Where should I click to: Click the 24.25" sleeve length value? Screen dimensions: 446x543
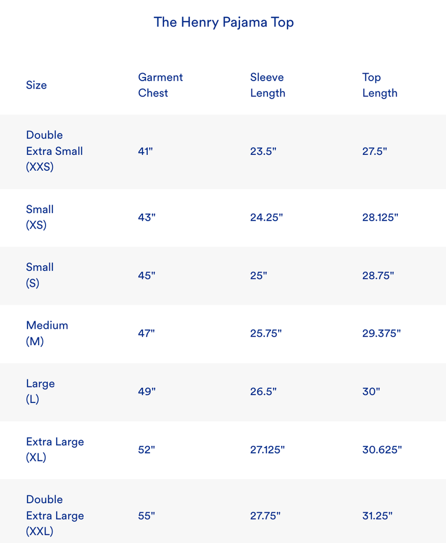266,217
